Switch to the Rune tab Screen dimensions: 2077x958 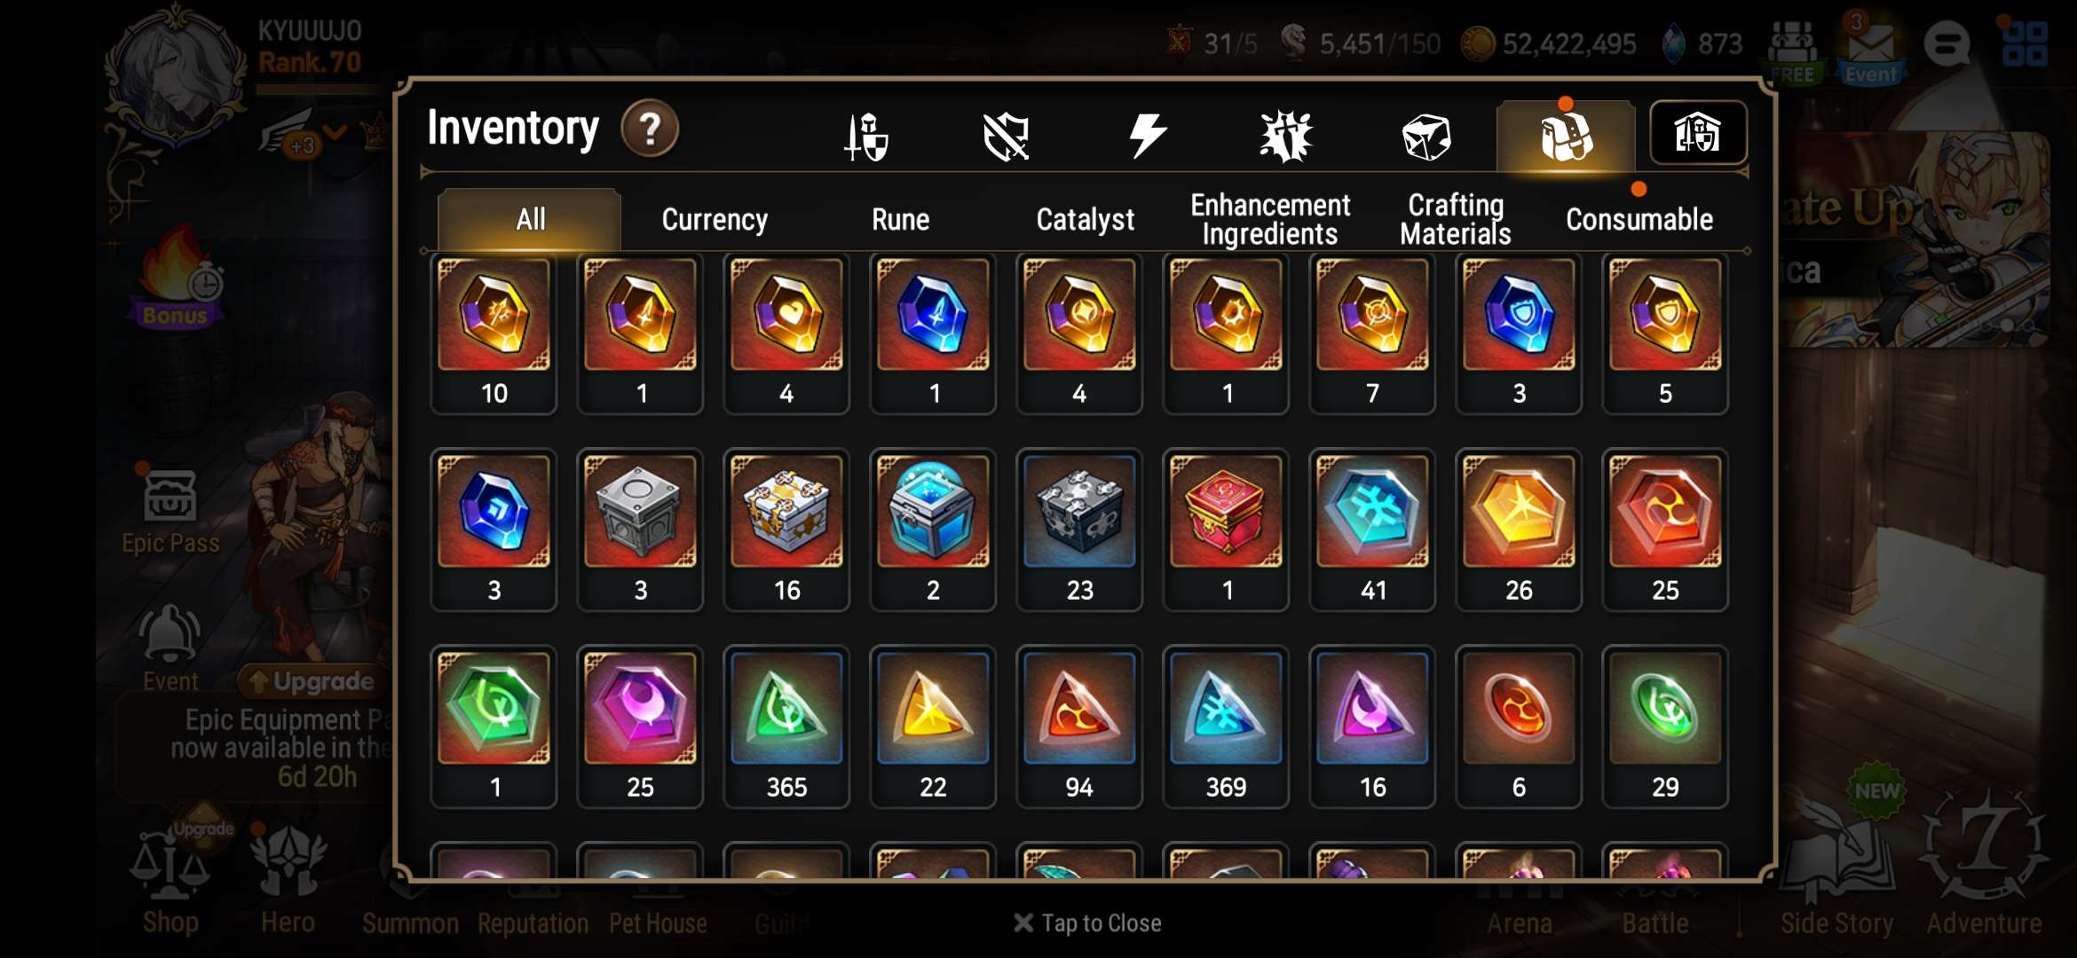click(900, 219)
